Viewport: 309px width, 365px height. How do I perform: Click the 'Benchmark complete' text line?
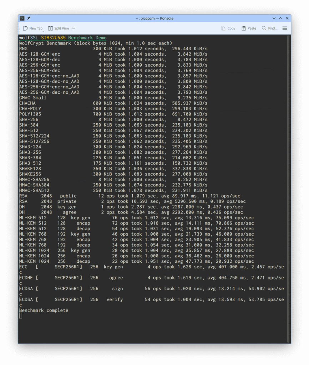(x=44, y=310)
